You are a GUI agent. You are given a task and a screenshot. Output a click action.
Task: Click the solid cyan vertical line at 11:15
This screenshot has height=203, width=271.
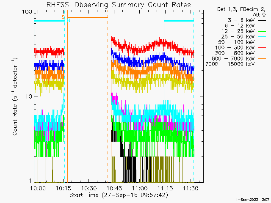pos(164,96)
